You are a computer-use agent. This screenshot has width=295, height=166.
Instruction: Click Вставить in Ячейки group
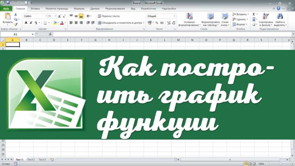[240, 14]
